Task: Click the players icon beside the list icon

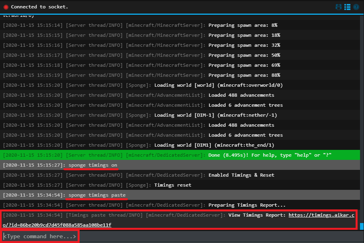Action: 338,7
